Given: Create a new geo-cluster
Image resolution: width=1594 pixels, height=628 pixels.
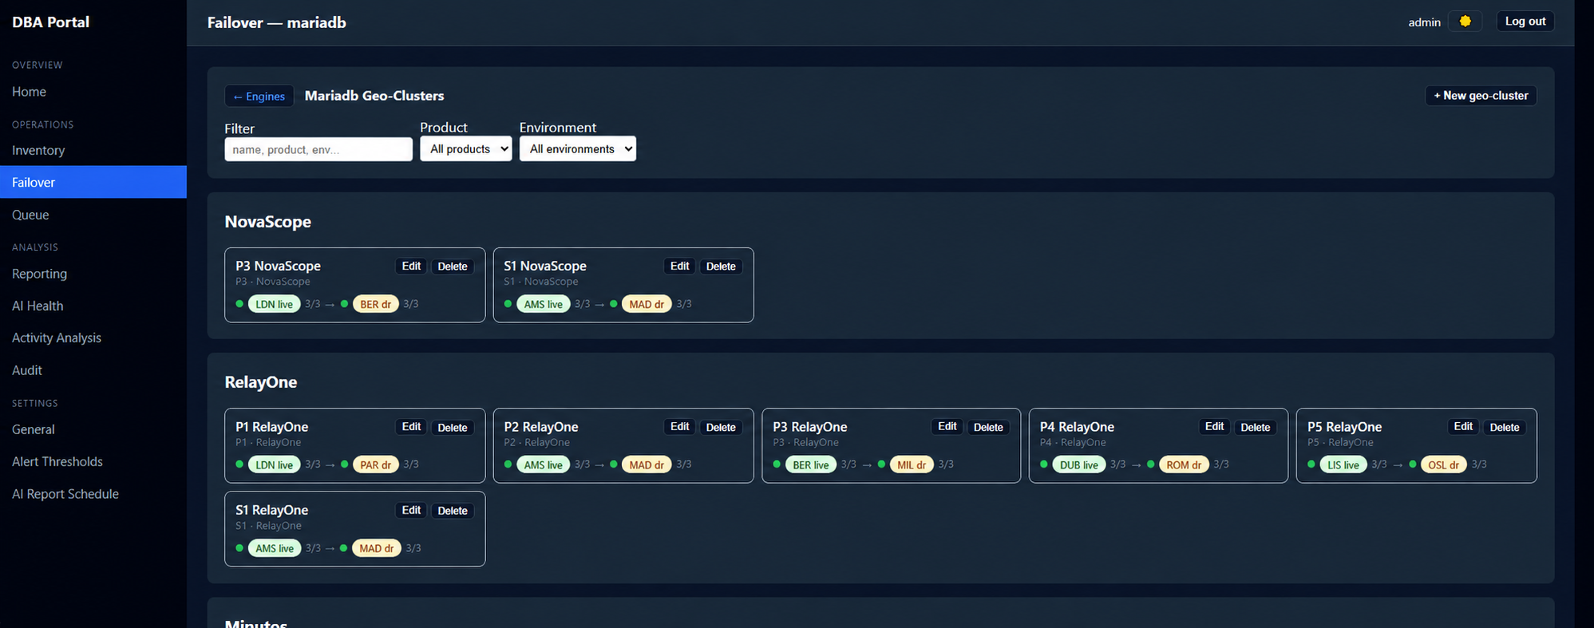Looking at the screenshot, I should 1481,96.
